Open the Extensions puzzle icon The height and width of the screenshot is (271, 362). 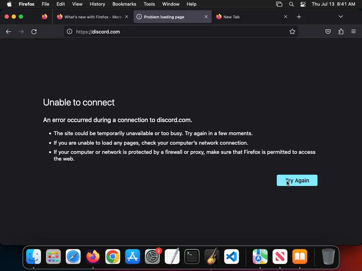tap(341, 31)
